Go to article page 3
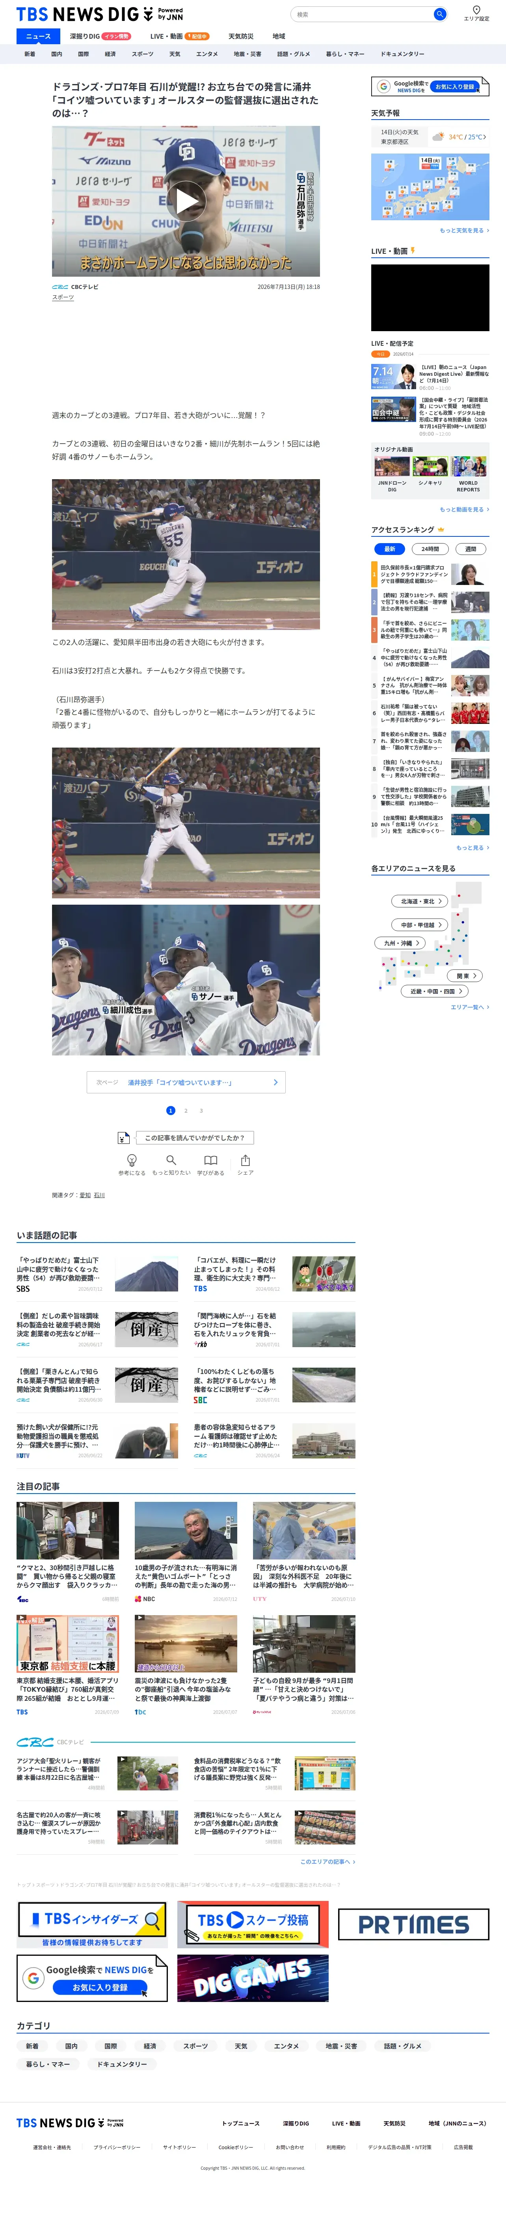The height and width of the screenshot is (2223, 506). [x=201, y=1111]
